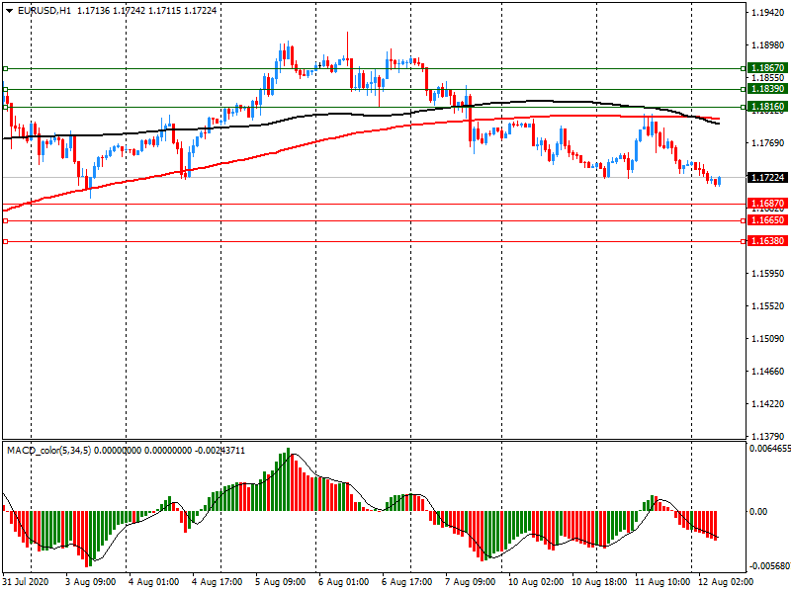Select the green 1.18670 resistance price label
Viewport: 791px width, 593px height.
[768, 67]
